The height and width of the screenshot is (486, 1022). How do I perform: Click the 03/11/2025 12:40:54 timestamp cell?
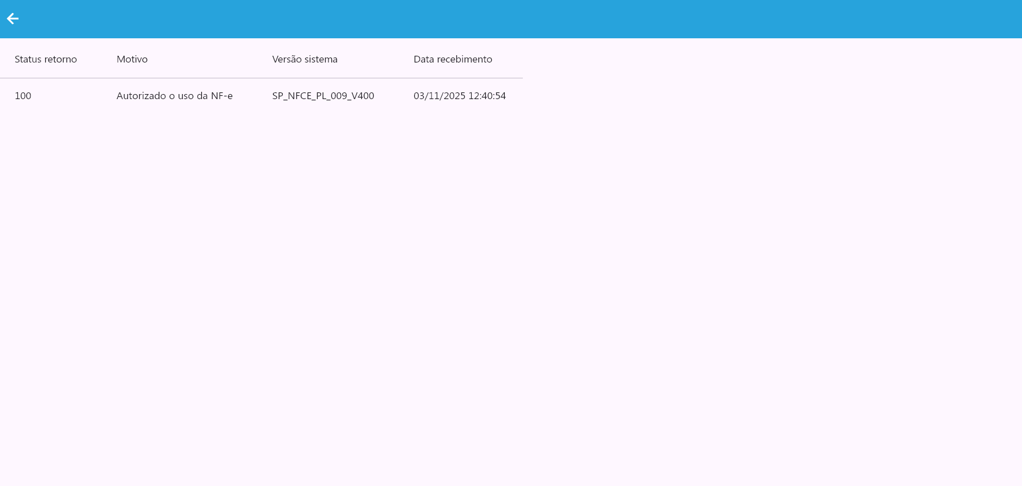click(460, 96)
